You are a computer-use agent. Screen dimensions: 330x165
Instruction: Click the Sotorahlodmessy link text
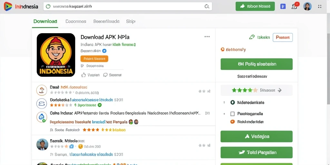[x=252, y=76]
